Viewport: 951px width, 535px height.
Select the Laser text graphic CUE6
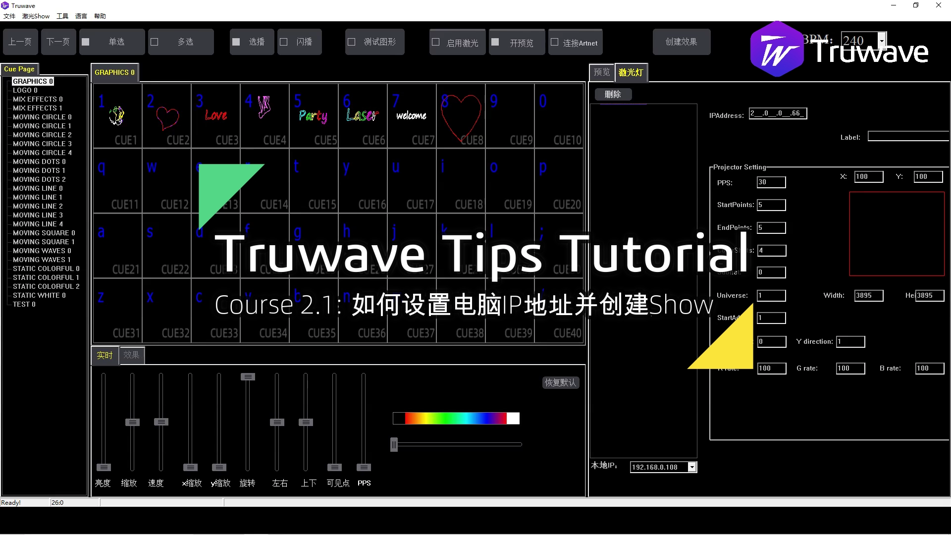[x=362, y=115]
